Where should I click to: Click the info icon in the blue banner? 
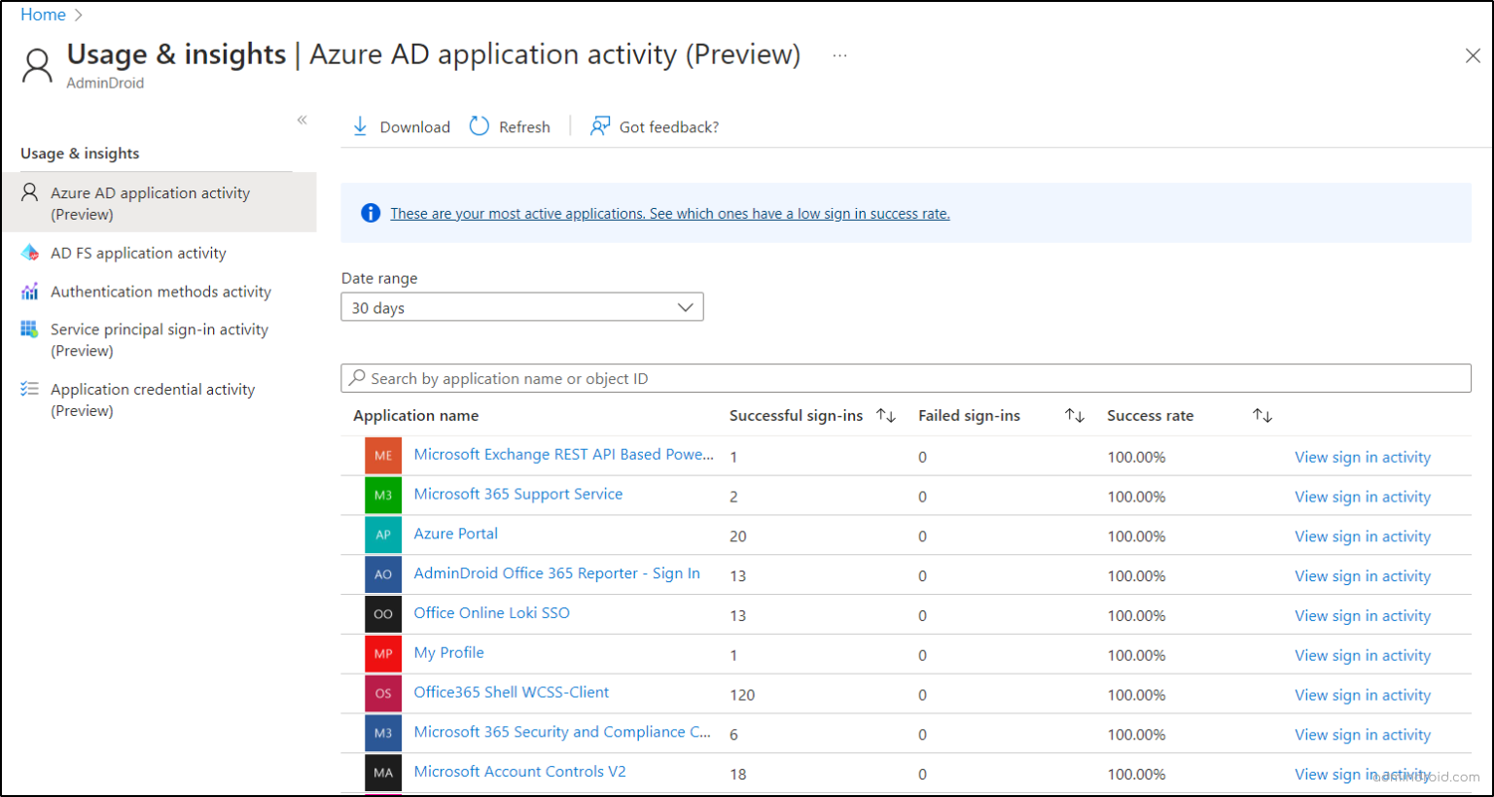[x=370, y=213]
